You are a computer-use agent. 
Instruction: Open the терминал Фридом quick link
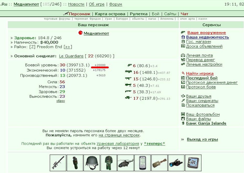pos(87,19)
